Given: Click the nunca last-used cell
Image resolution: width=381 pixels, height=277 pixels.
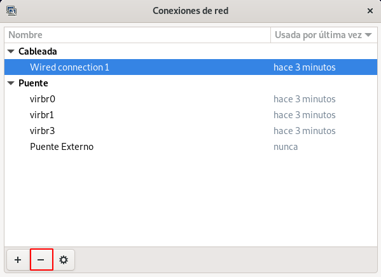Looking at the screenshot, I should (286, 147).
